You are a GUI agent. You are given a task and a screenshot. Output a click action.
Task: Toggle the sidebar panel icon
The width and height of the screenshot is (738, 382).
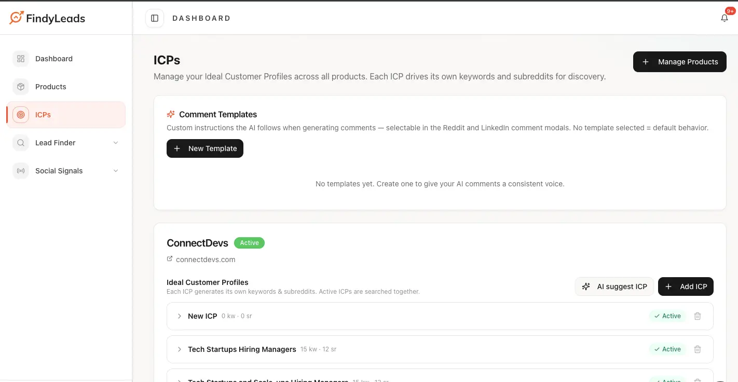tap(155, 18)
